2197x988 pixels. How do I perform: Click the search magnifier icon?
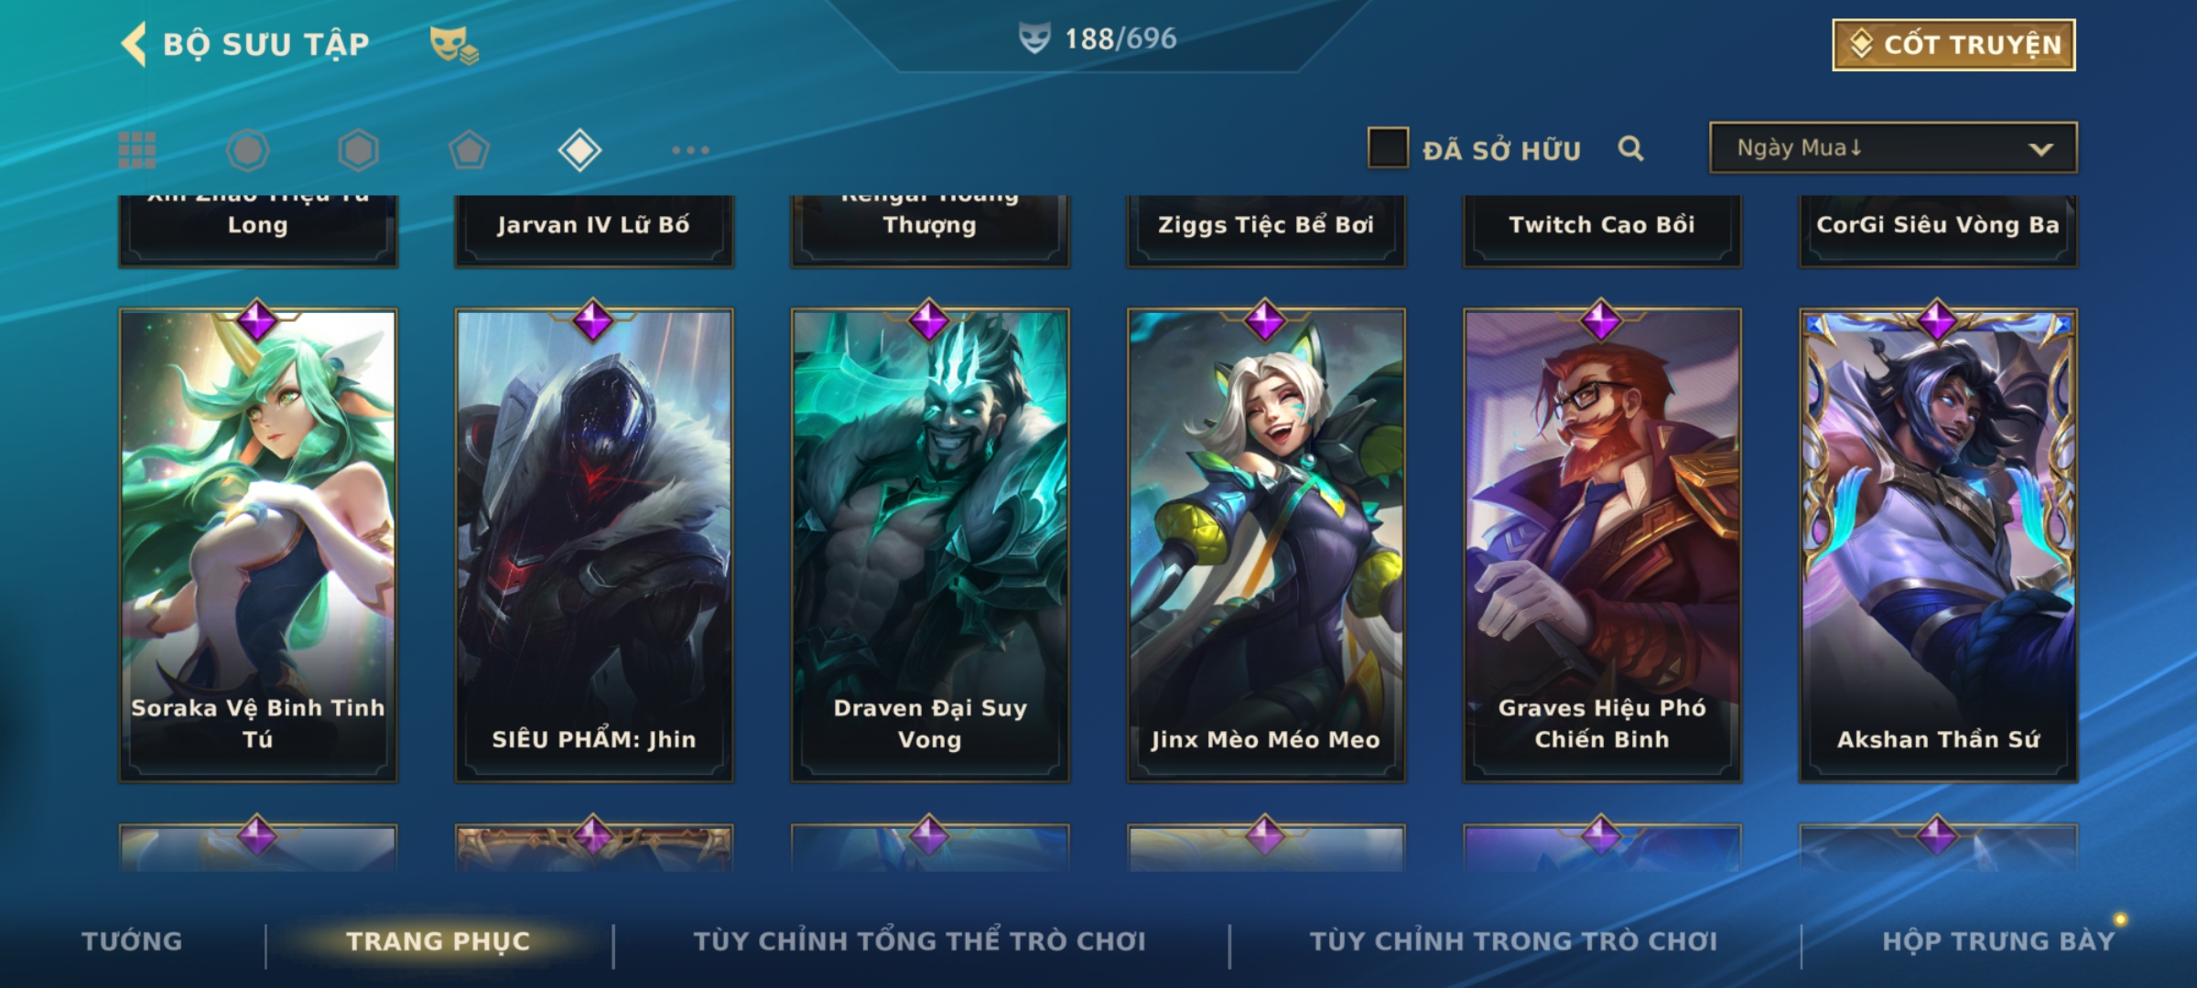click(1630, 148)
